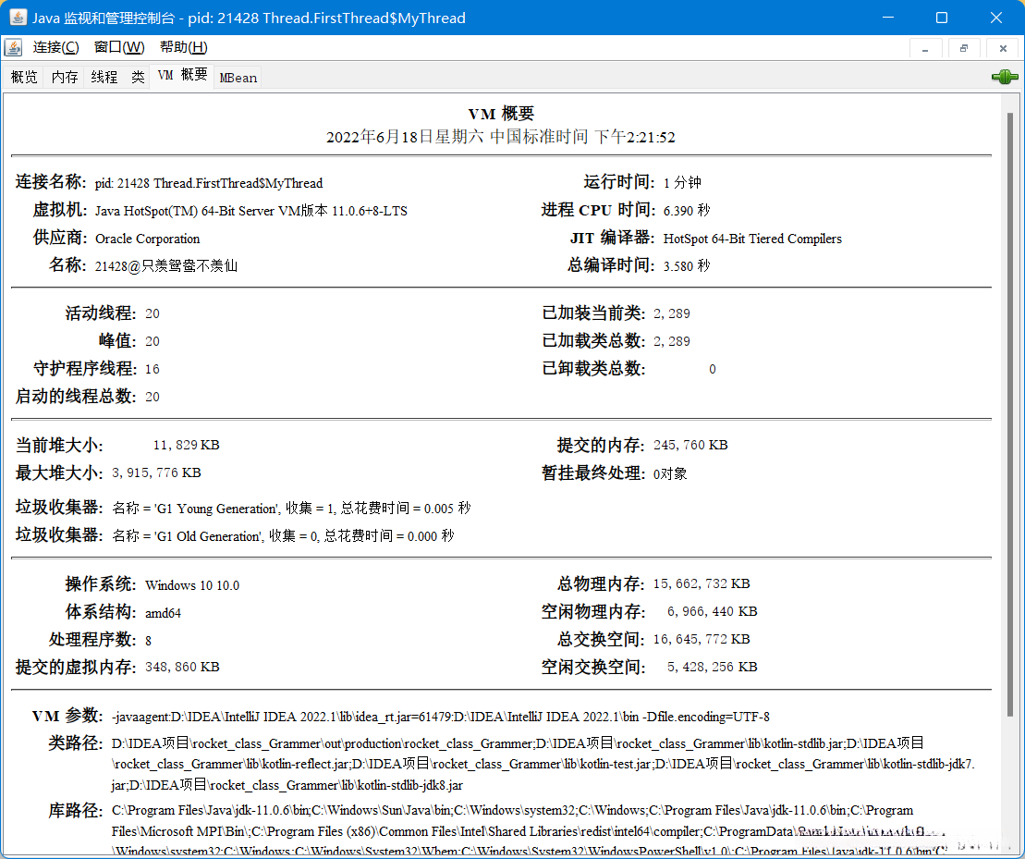The height and width of the screenshot is (859, 1025).
Task: Click the 空闲交换空间 value 5,428,256 KB
Action: [x=713, y=667]
